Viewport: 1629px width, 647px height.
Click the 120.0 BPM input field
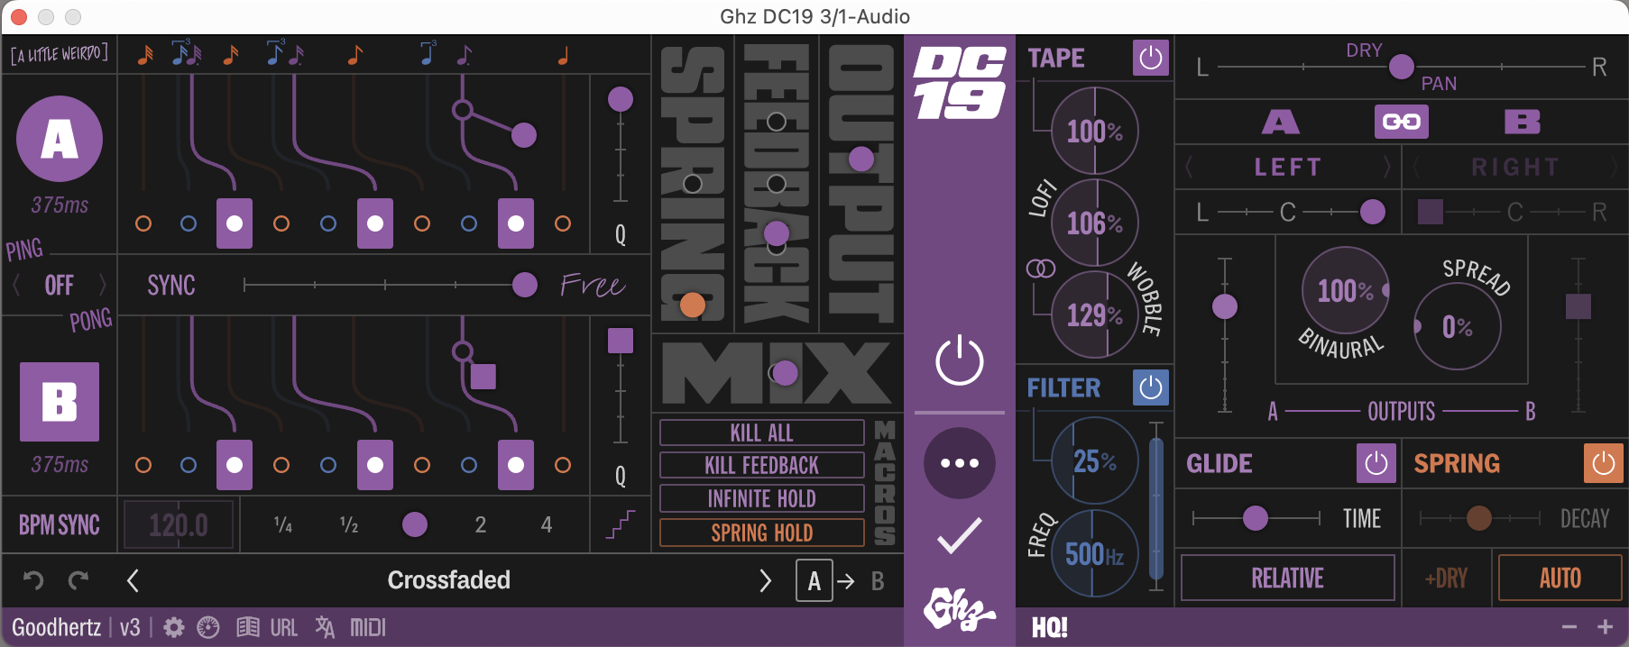pos(179,524)
